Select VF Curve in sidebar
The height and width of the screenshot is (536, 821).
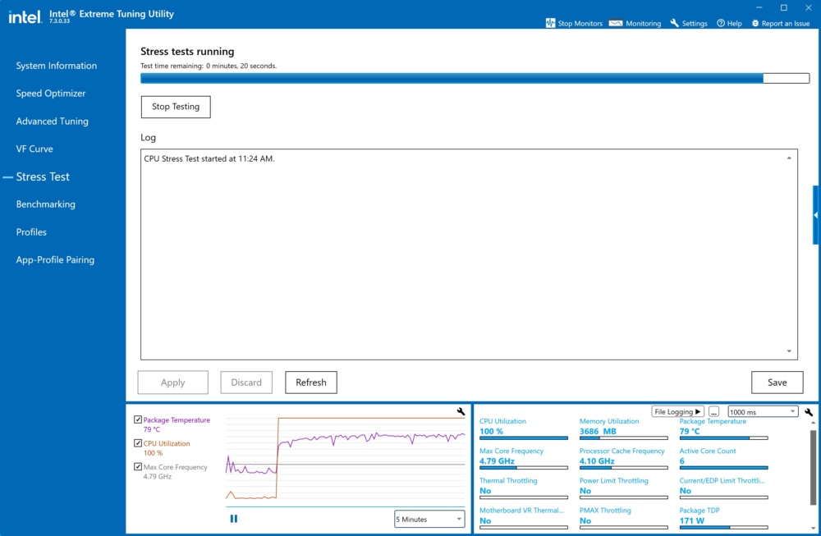pyautogui.click(x=34, y=149)
